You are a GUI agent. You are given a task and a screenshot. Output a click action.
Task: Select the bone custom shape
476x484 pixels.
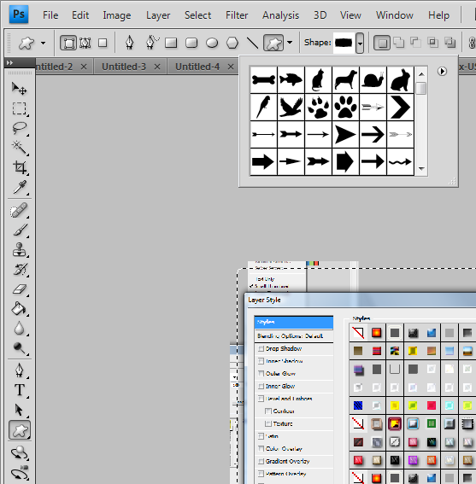click(x=264, y=79)
